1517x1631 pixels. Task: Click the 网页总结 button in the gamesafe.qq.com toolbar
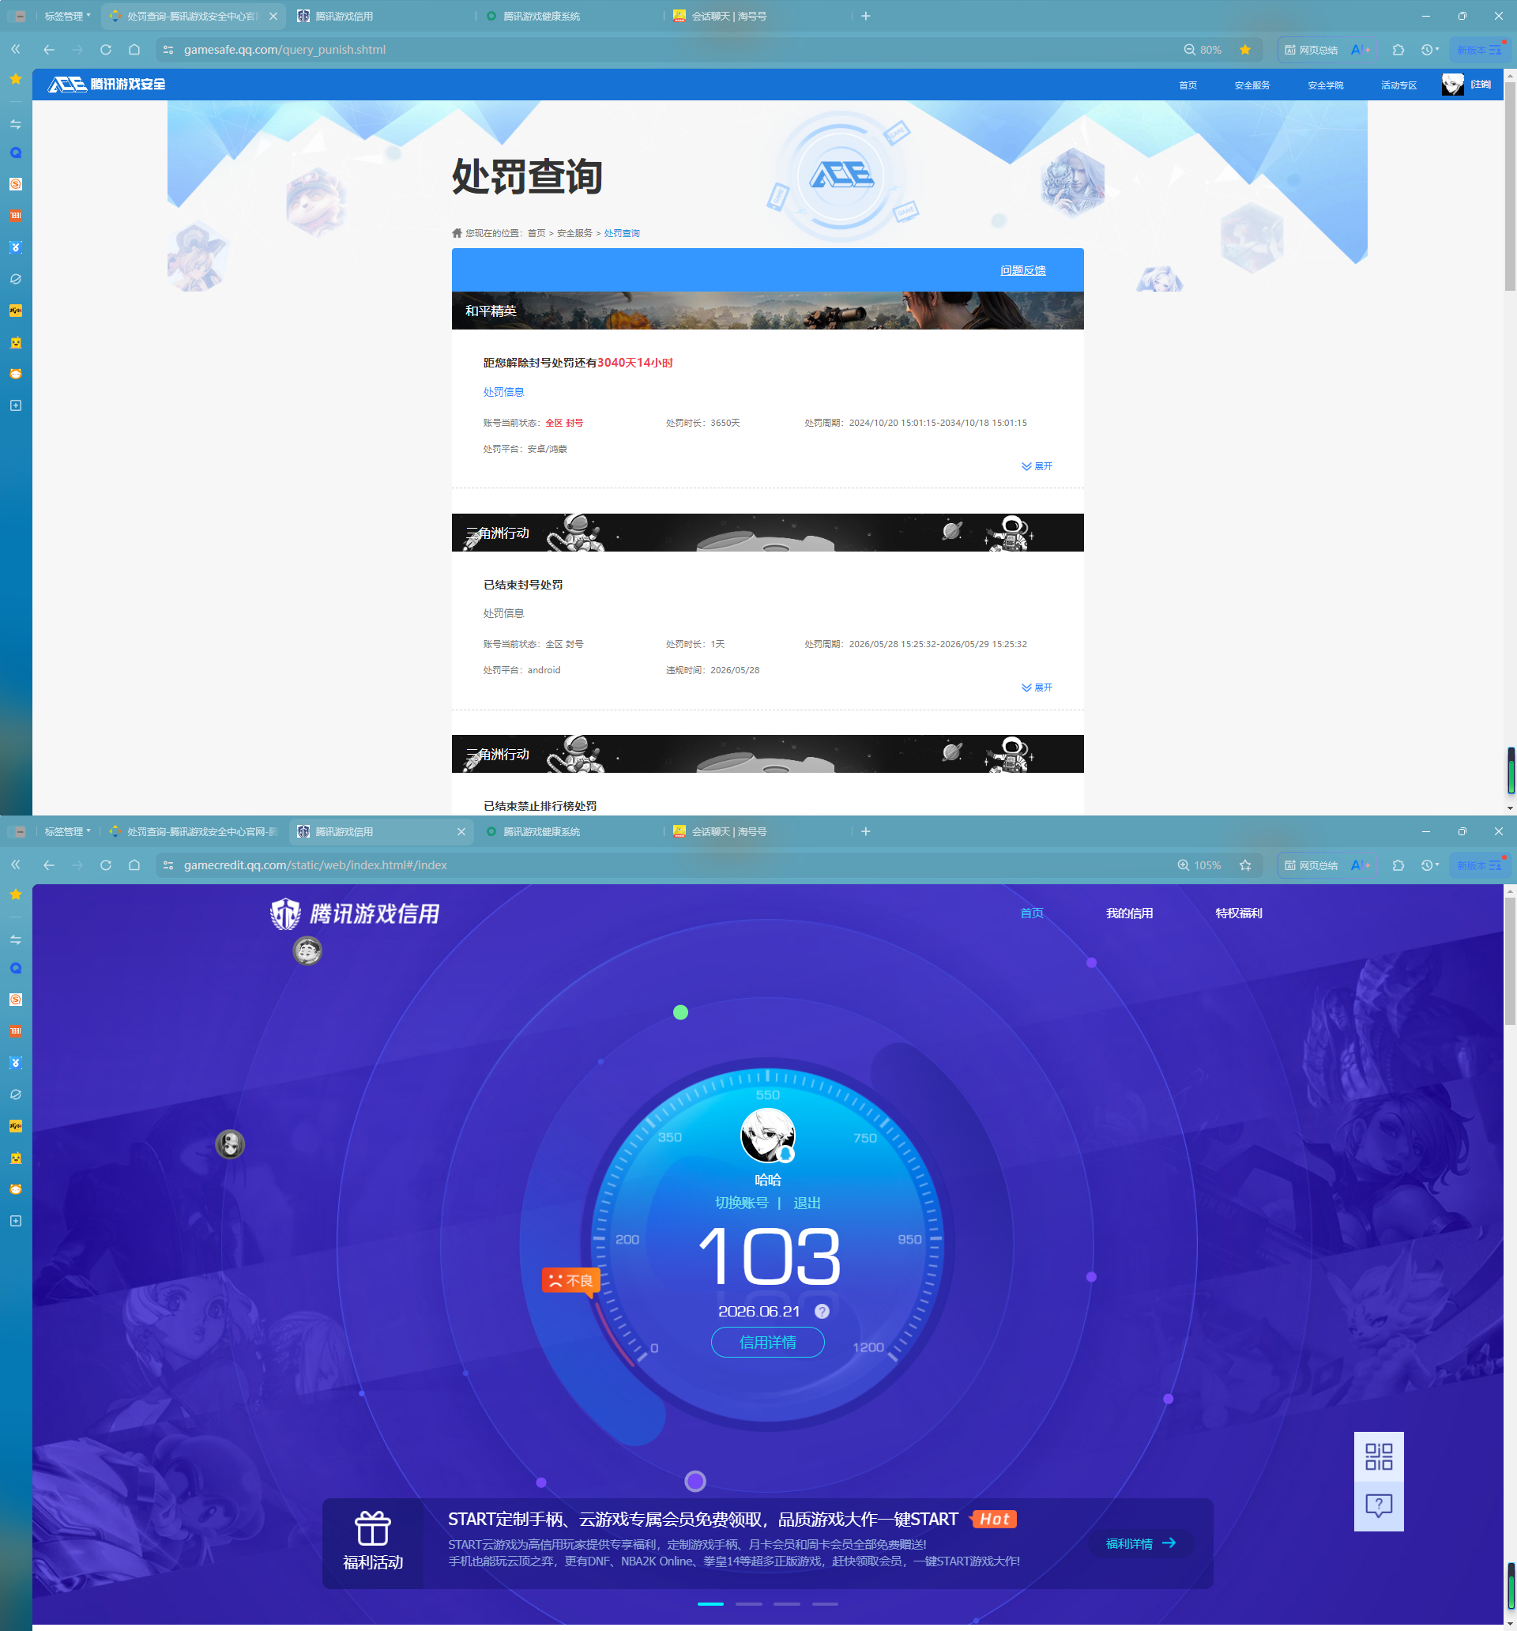1310,49
